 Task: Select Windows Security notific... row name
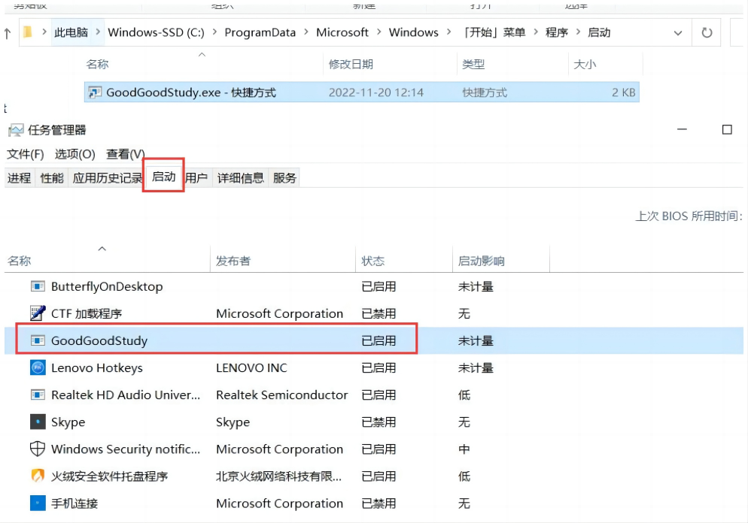click(126, 449)
